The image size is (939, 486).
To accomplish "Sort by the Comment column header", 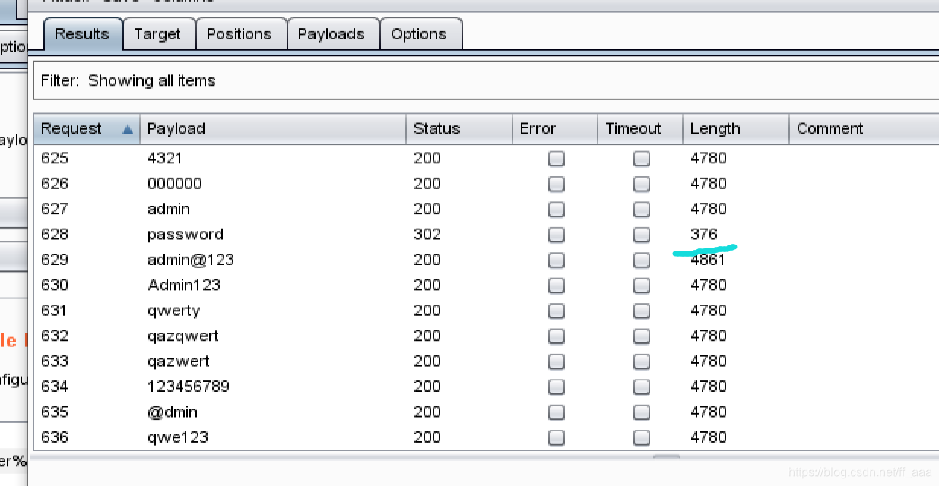I will tap(864, 128).
